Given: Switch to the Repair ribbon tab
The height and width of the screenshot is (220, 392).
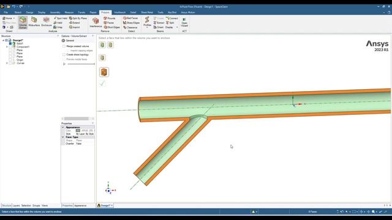Looking at the screenshot, I should (93, 12).
